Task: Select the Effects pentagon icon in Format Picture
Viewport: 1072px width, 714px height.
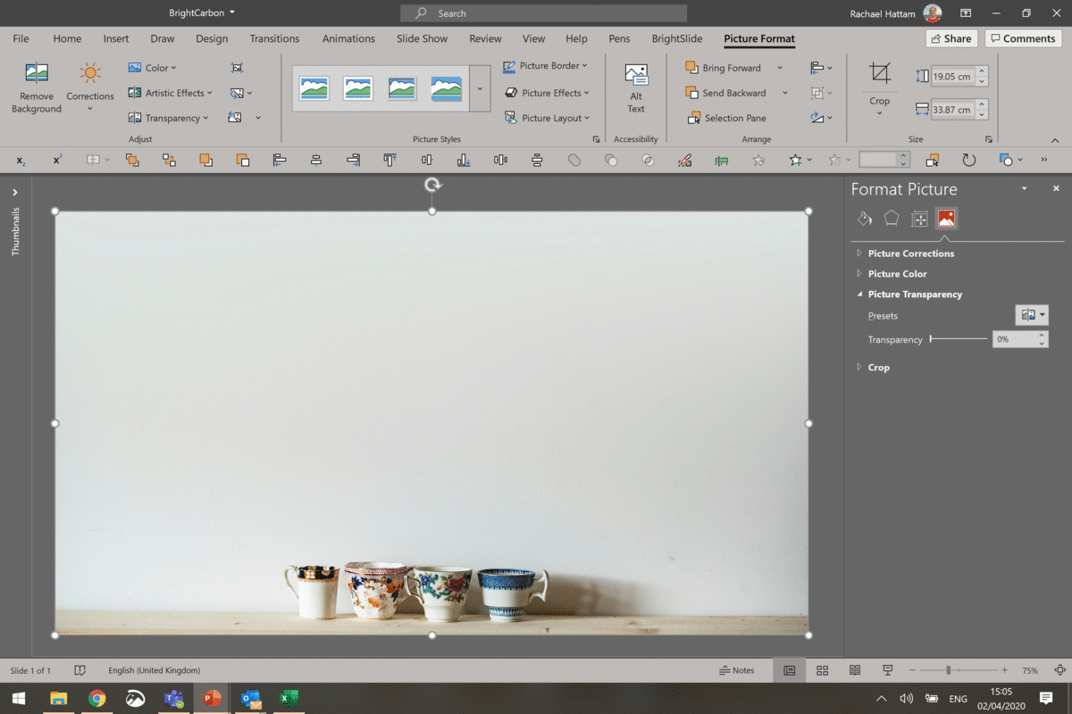Action: click(x=891, y=218)
